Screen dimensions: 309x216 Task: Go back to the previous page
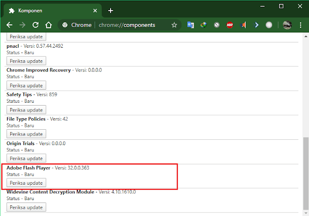pyautogui.click(x=9, y=25)
